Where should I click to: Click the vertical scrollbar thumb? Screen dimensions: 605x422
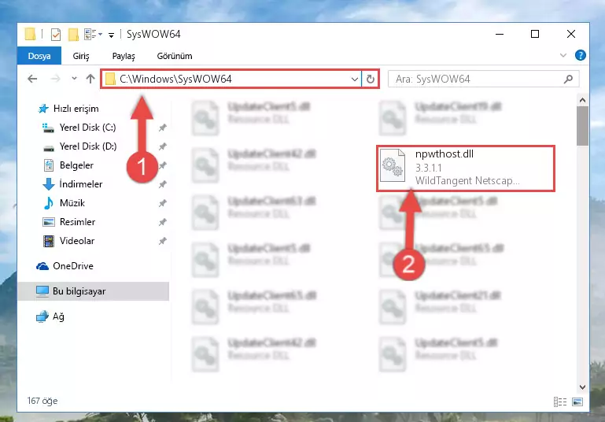click(x=583, y=126)
